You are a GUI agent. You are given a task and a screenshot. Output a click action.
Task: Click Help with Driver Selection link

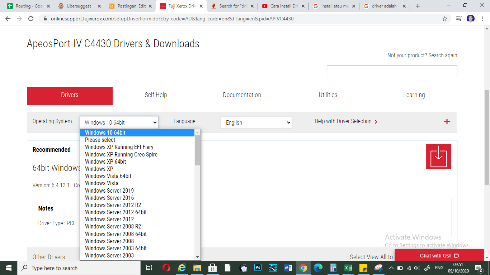click(346, 121)
